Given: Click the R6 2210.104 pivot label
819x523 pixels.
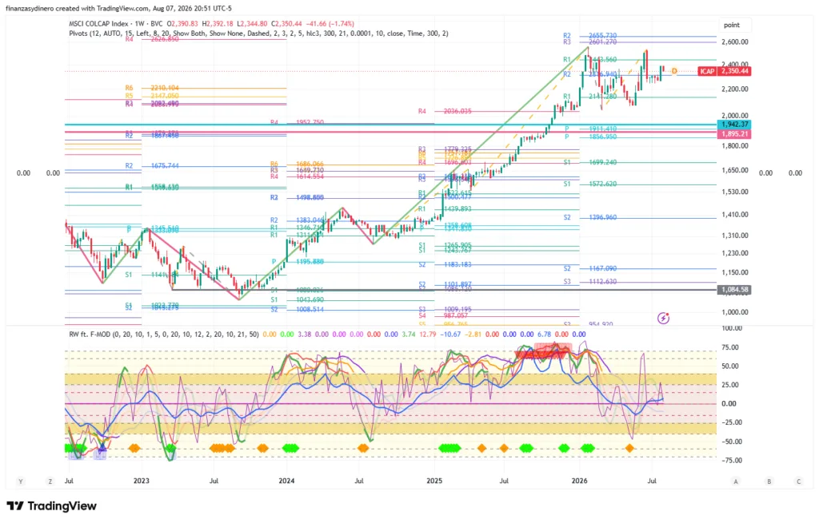Looking at the screenshot, I should [x=152, y=88].
